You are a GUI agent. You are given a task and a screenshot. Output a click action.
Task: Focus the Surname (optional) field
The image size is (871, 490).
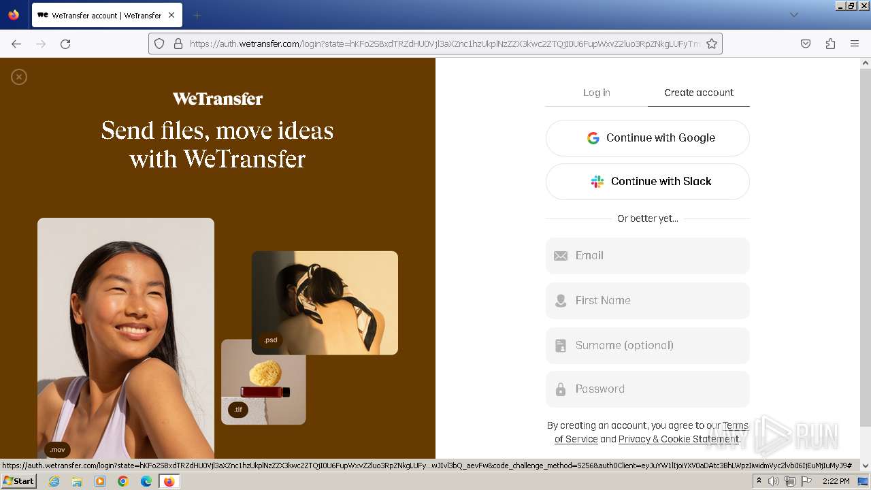click(x=648, y=346)
